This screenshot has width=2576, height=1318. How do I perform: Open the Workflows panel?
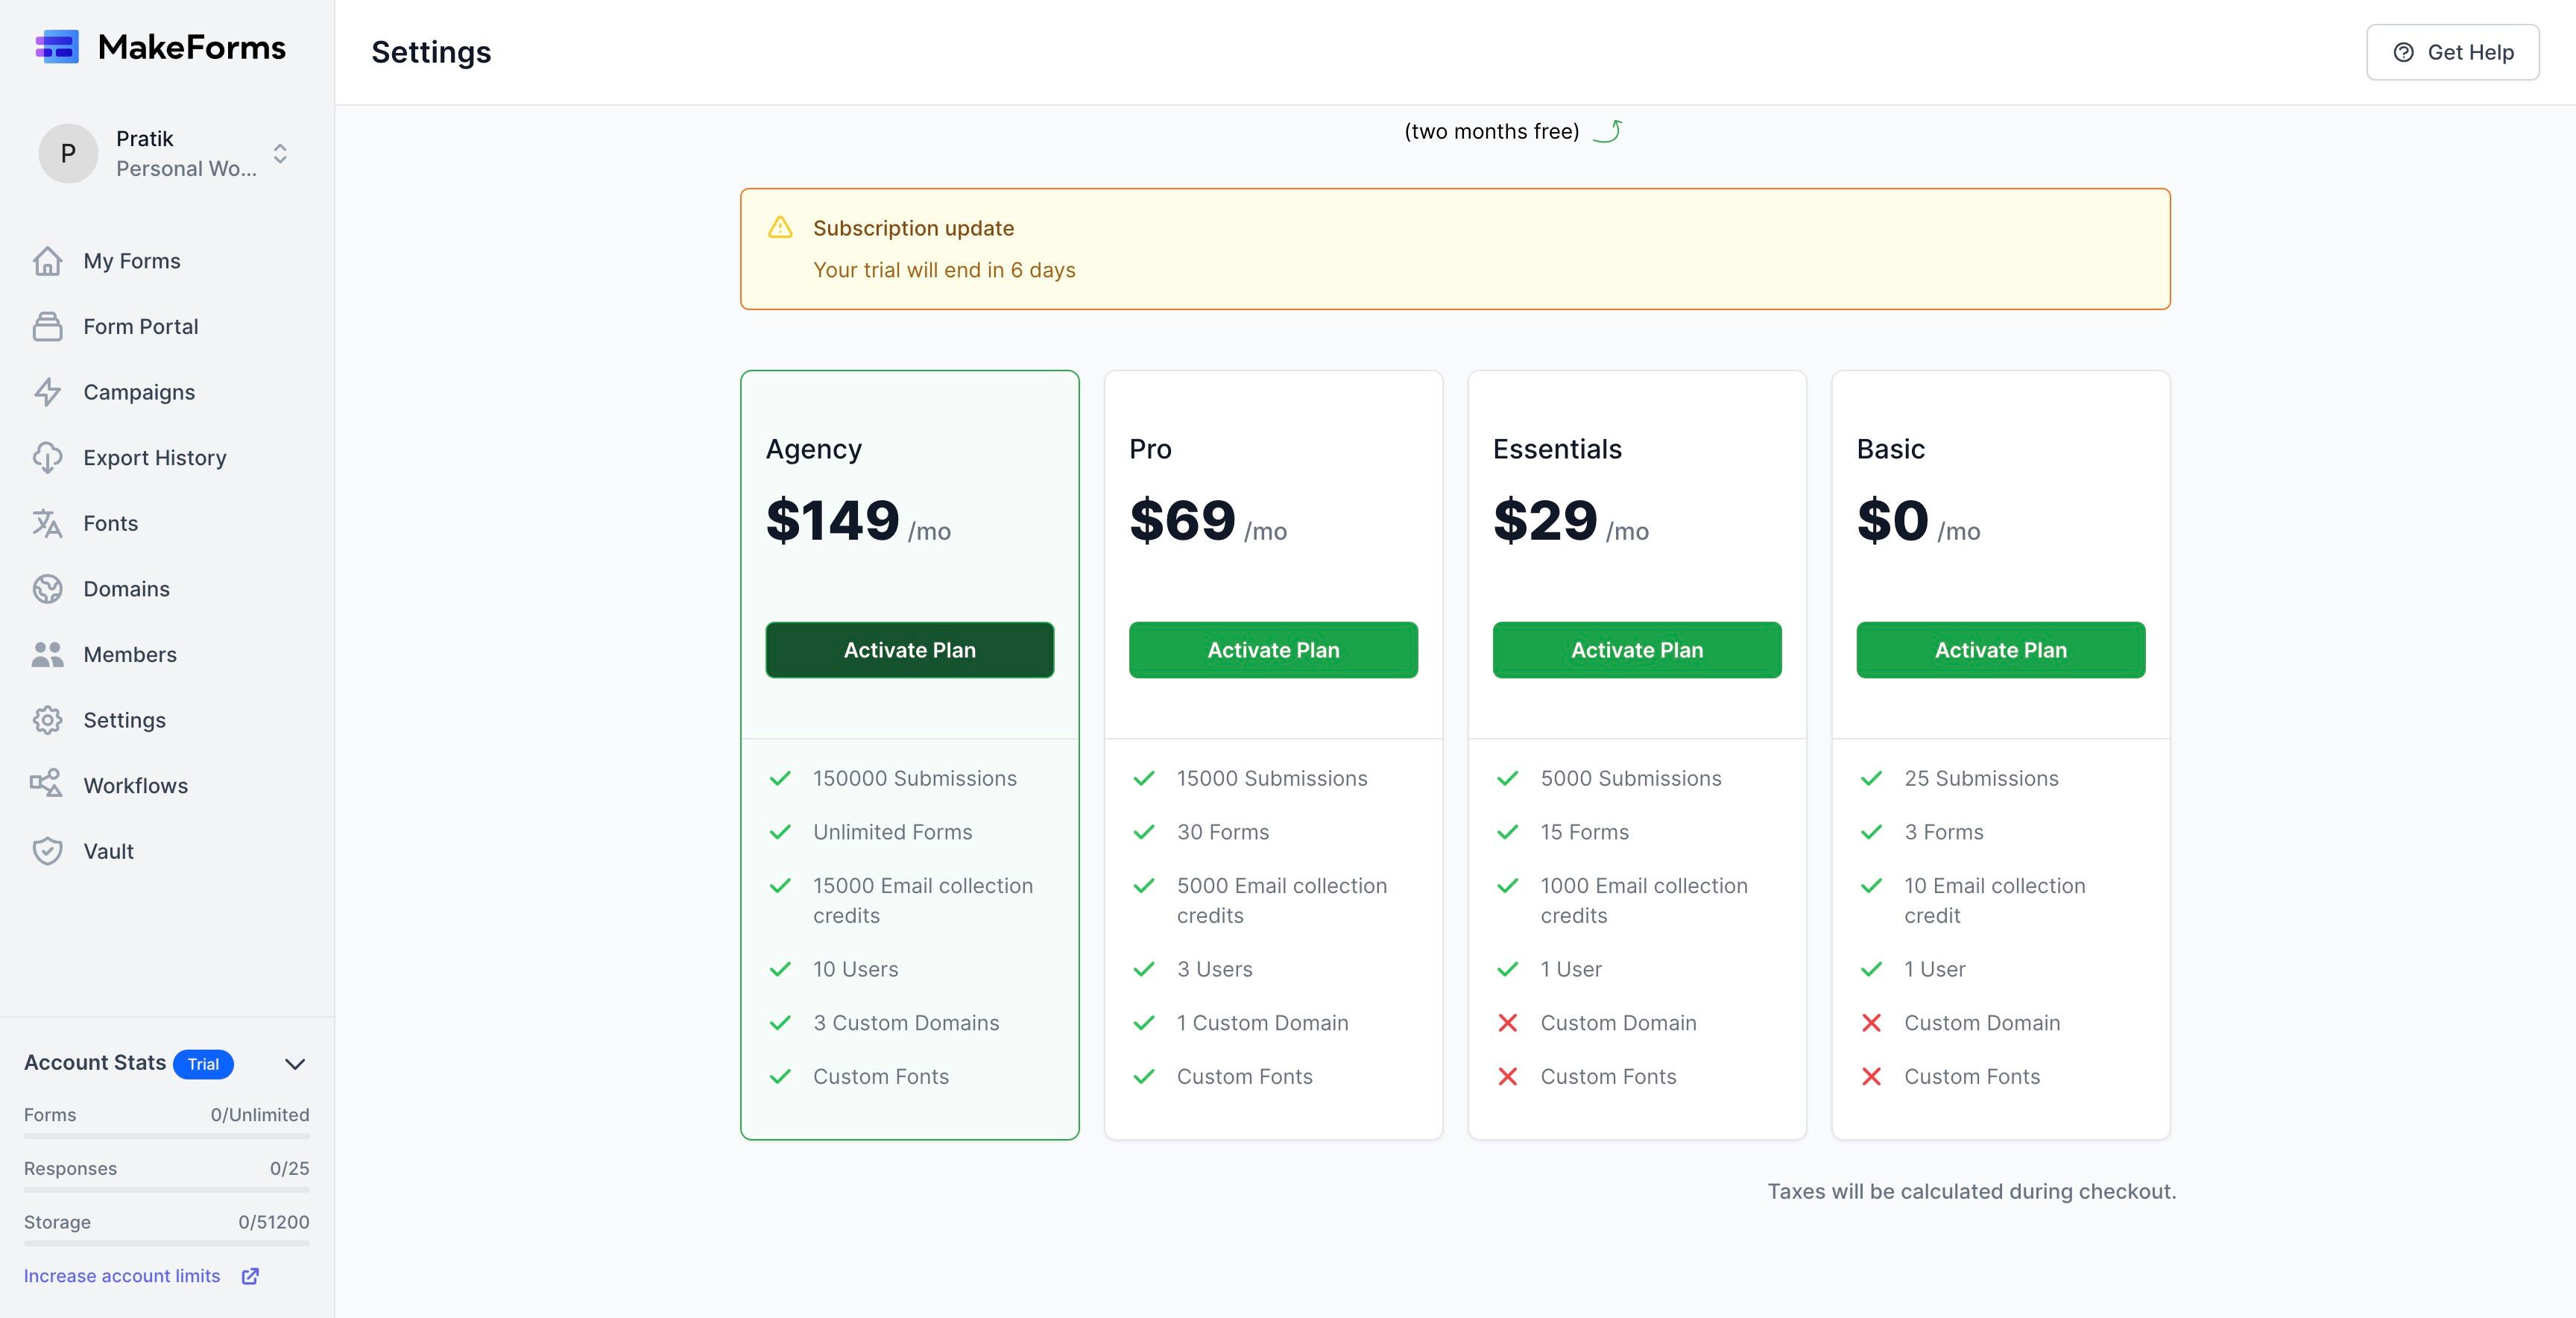tap(135, 785)
